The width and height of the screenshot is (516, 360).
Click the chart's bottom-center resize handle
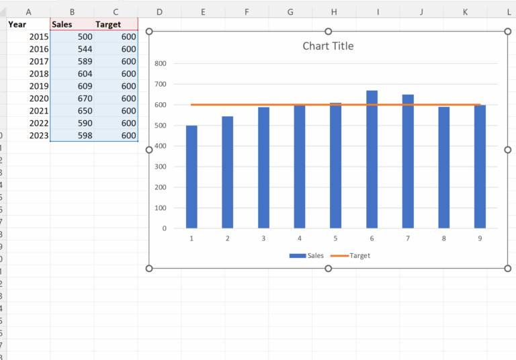pyautogui.click(x=328, y=269)
